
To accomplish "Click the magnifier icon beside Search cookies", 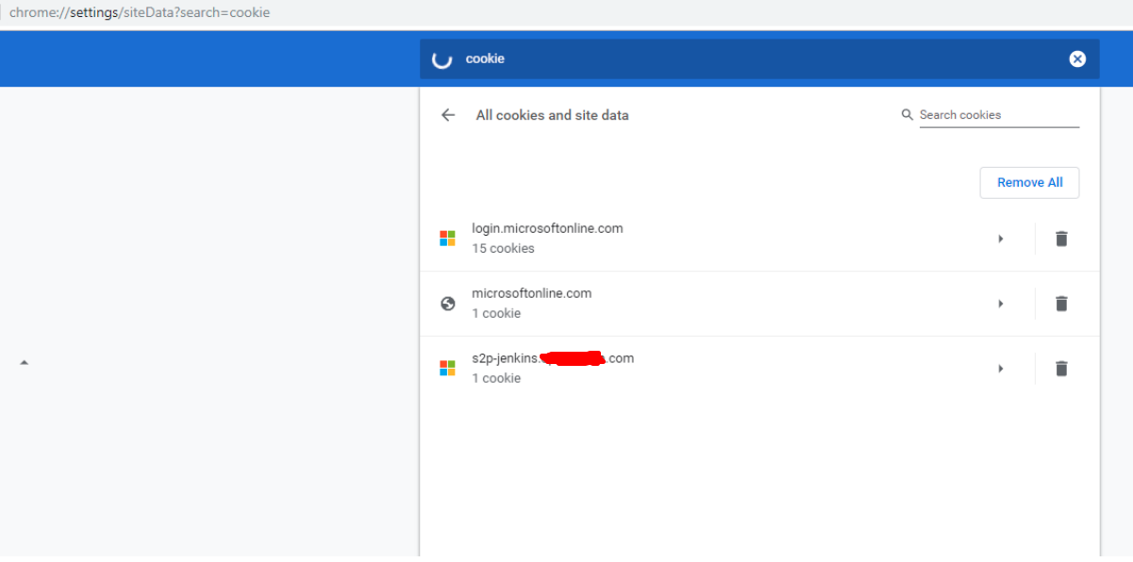I will tap(908, 115).
